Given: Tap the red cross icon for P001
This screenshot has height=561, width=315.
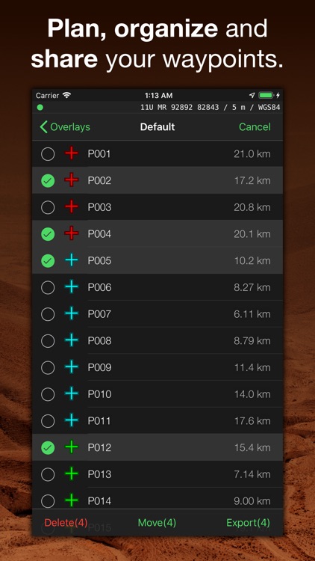Looking at the screenshot, I should pyautogui.click(x=72, y=154).
